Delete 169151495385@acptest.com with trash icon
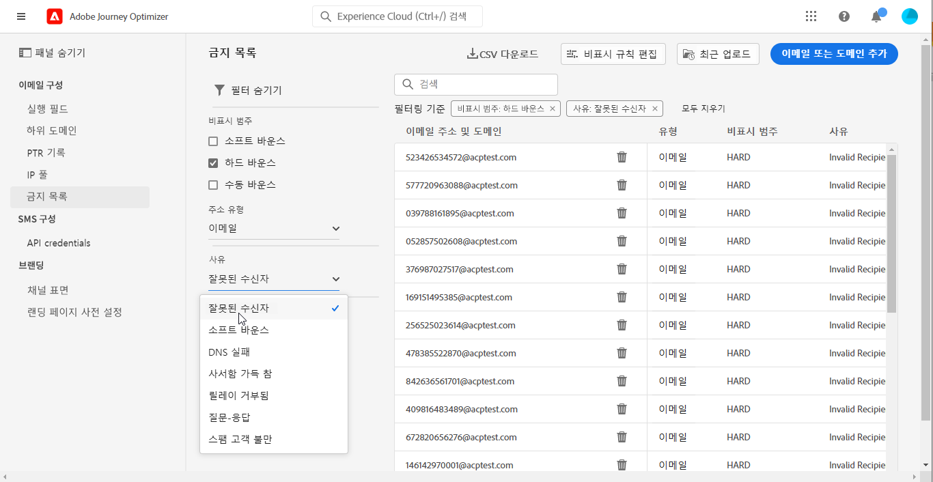 tap(622, 297)
